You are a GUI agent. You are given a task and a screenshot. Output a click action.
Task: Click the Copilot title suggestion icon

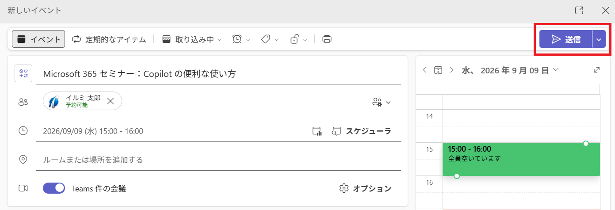pos(23,73)
